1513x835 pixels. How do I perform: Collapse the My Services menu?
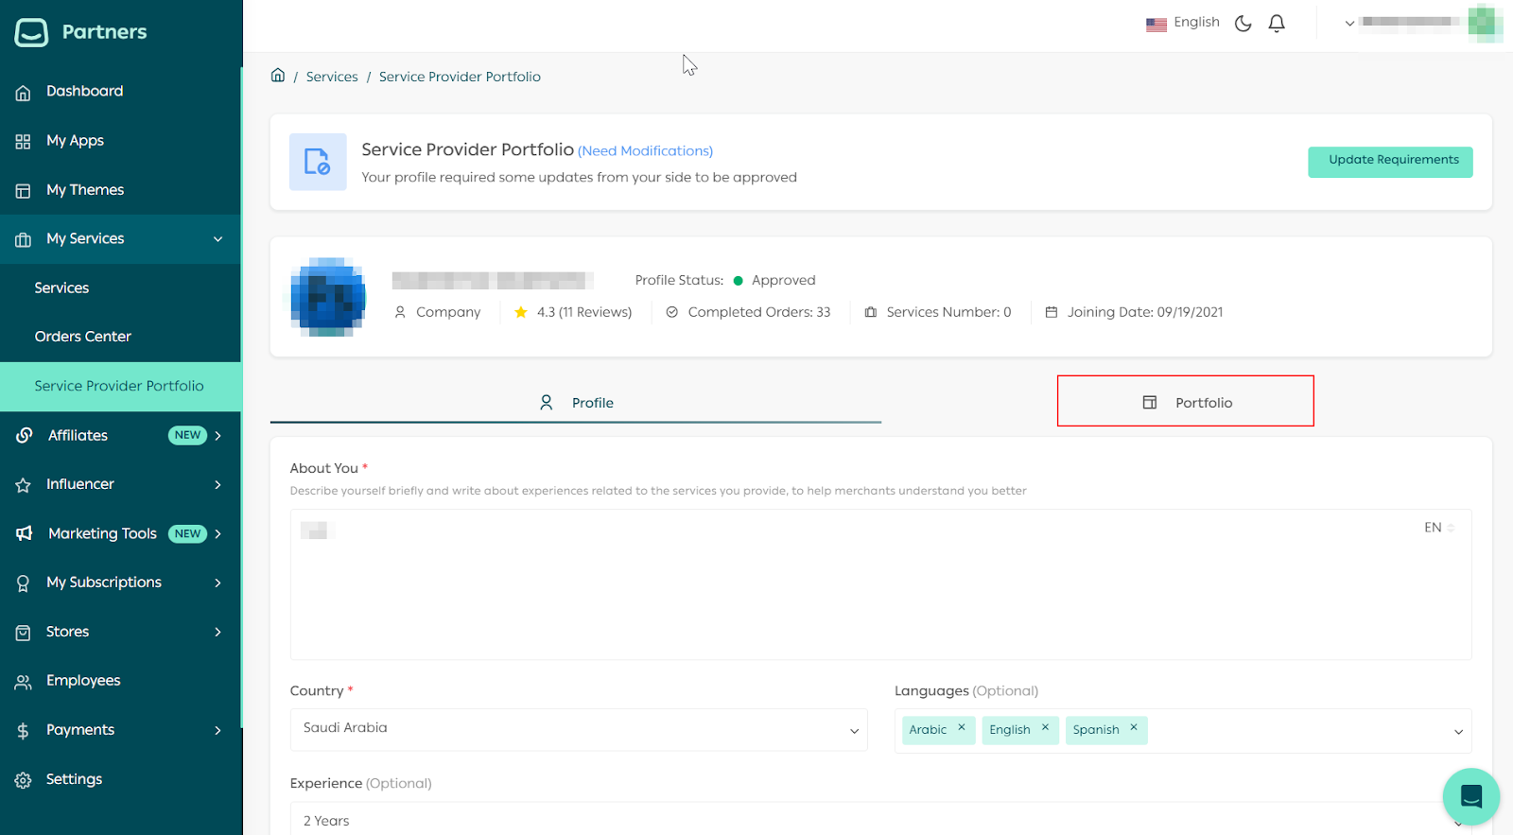tap(217, 239)
